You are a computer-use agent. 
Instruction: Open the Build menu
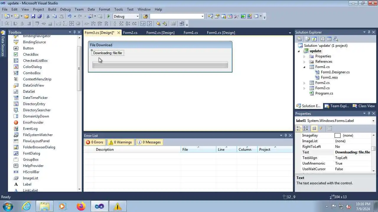click(x=52, y=9)
